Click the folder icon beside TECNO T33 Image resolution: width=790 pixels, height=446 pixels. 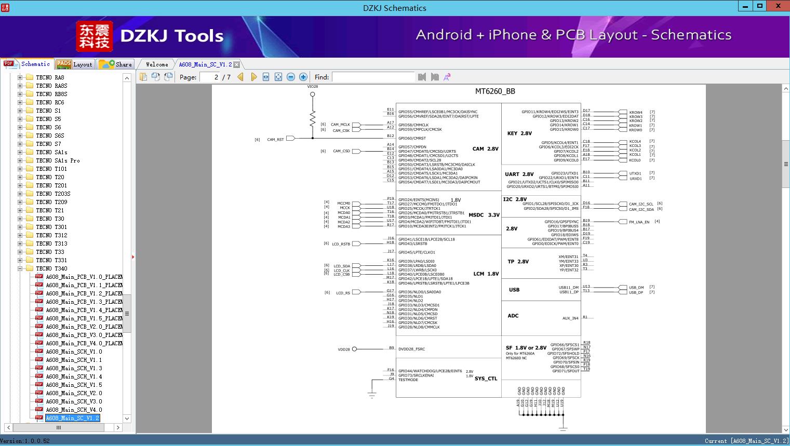pos(30,252)
